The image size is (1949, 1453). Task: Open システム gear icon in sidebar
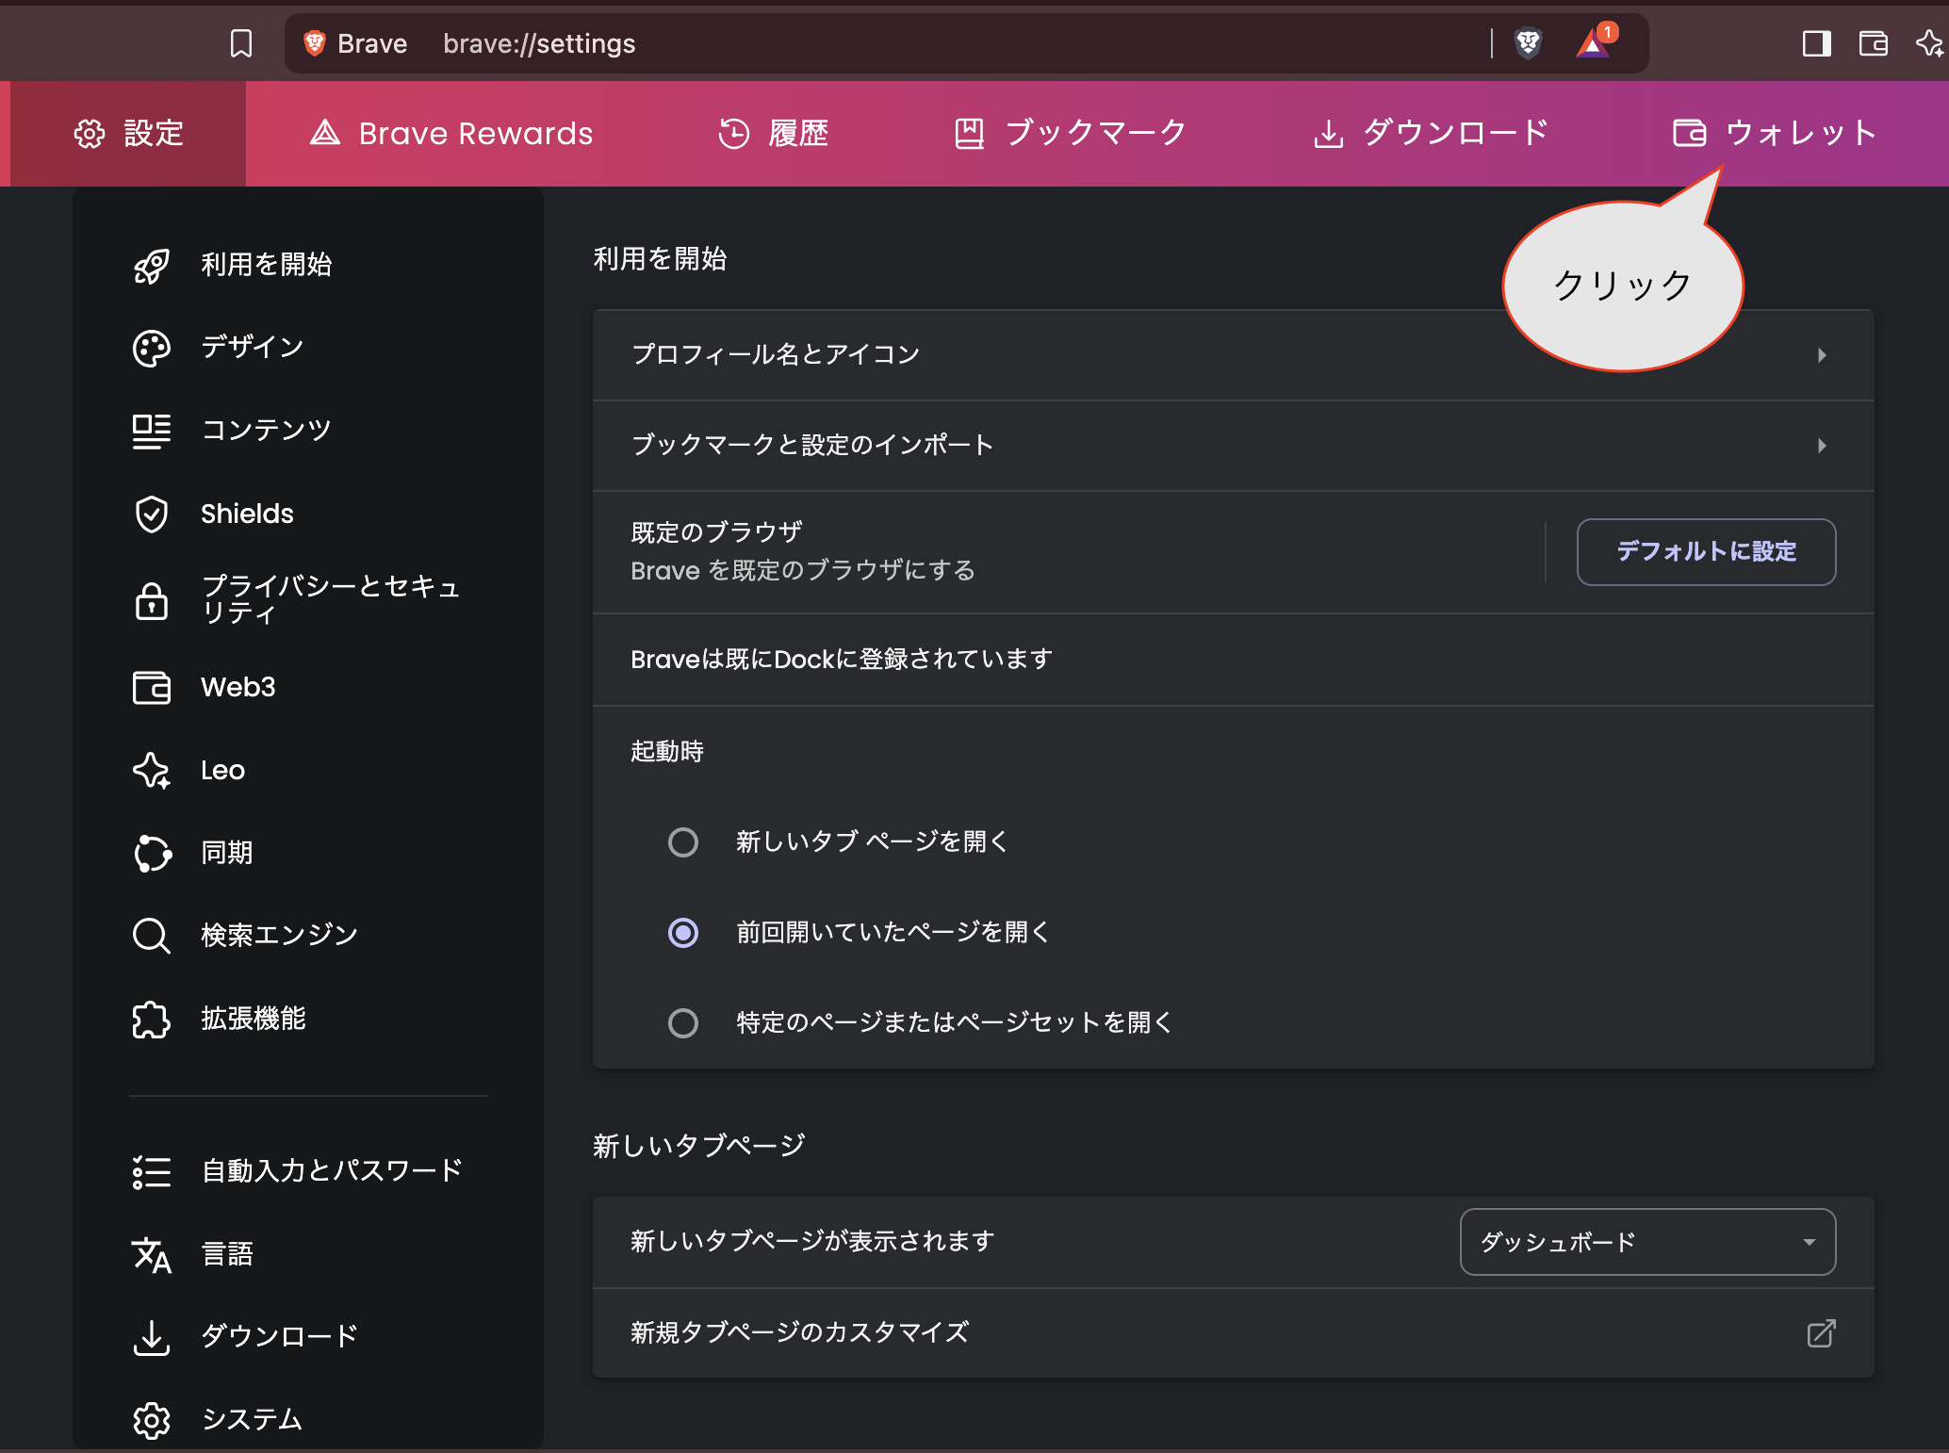pos(152,1420)
